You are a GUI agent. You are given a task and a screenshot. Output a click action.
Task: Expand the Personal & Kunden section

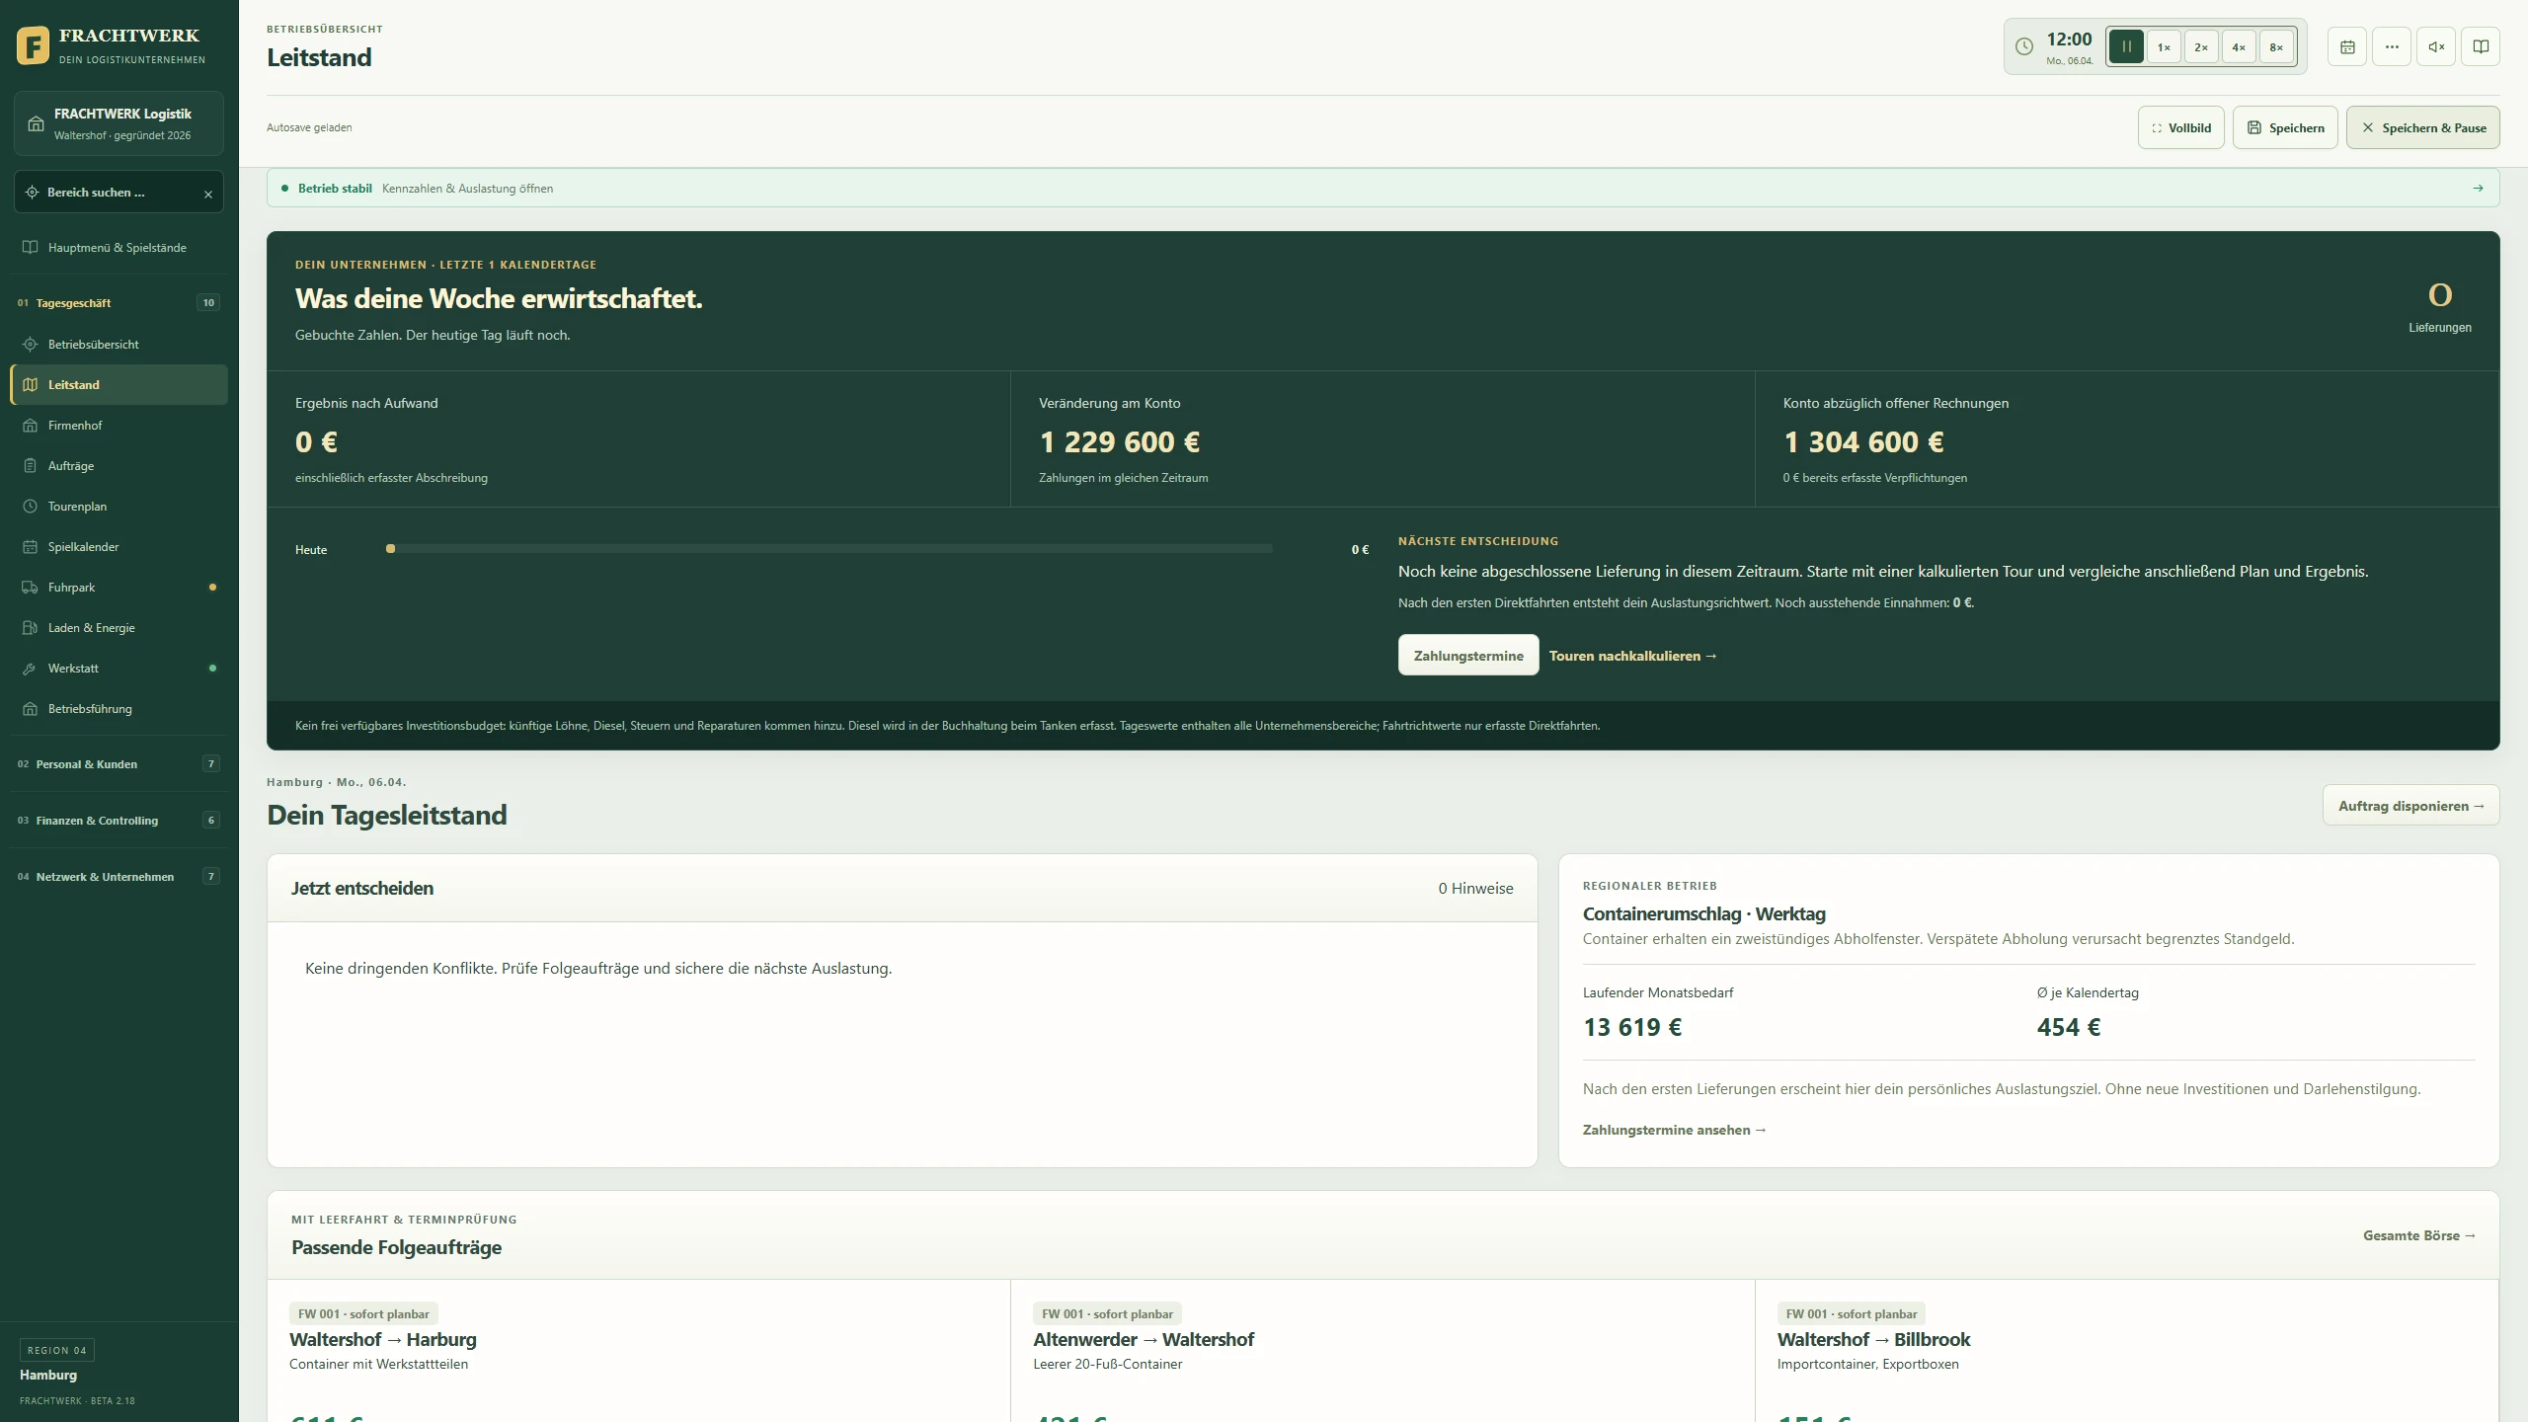pyautogui.click(x=118, y=764)
